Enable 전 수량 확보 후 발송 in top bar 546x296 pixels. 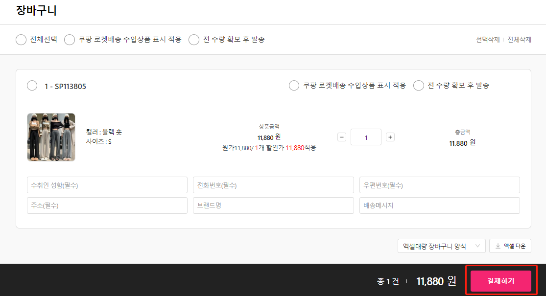[x=194, y=40]
